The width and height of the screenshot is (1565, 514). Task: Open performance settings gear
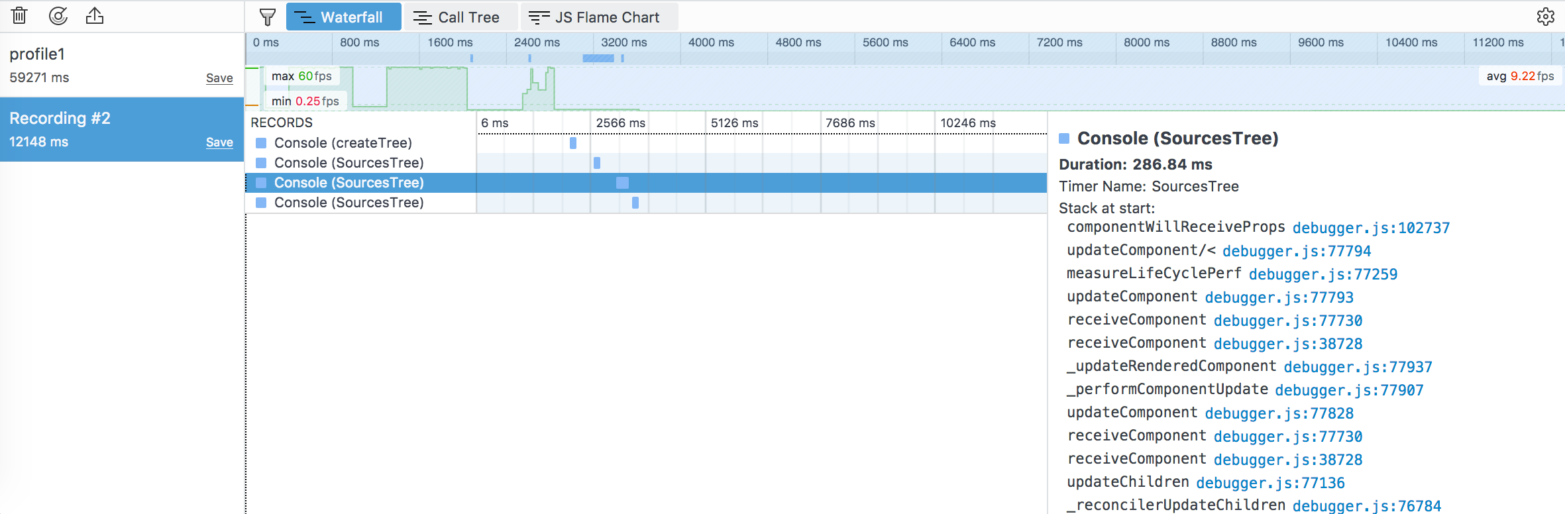pyautogui.click(x=1545, y=17)
